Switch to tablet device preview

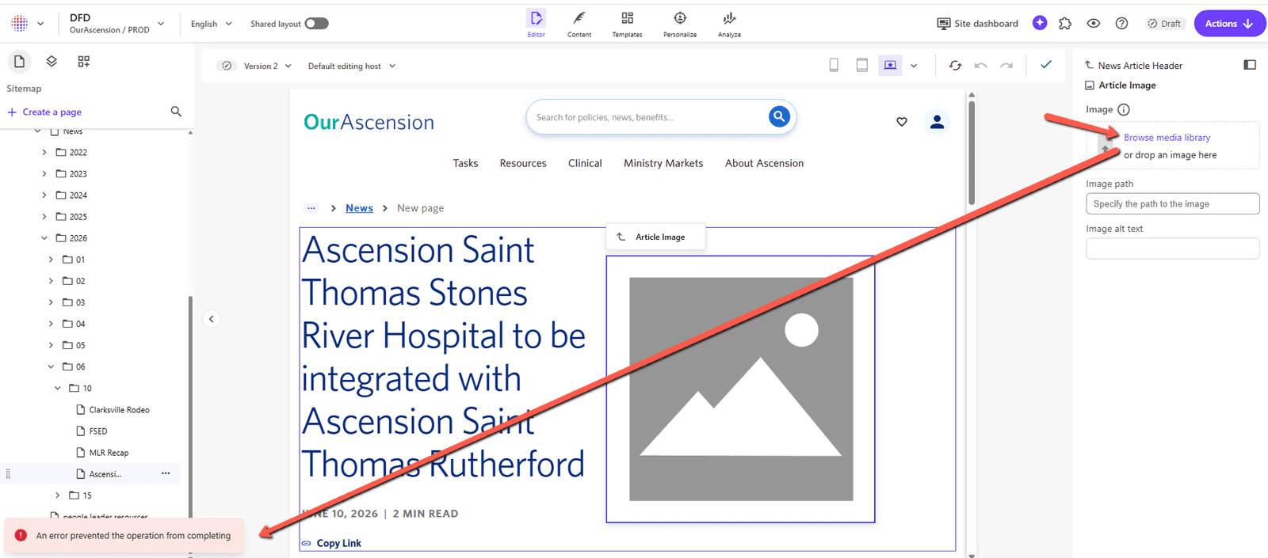click(x=862, y=66)
